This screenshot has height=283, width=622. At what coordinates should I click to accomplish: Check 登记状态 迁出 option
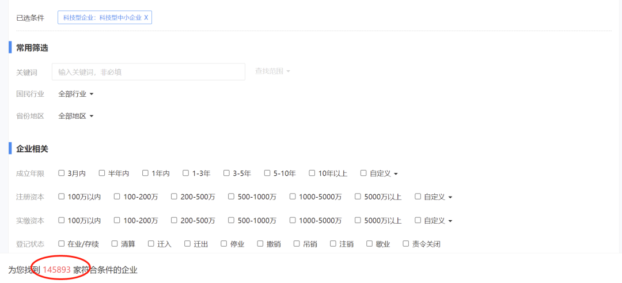click(x=188, y=243)
